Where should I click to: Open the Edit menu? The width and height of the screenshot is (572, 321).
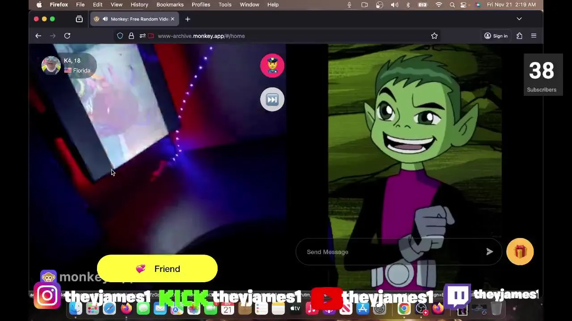coord(97,4)
